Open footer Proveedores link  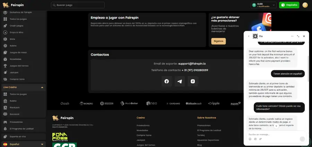(143, 126)
